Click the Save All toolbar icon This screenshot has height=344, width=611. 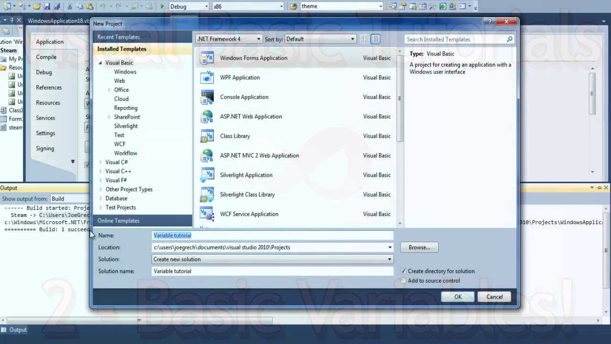pos(57,6)
